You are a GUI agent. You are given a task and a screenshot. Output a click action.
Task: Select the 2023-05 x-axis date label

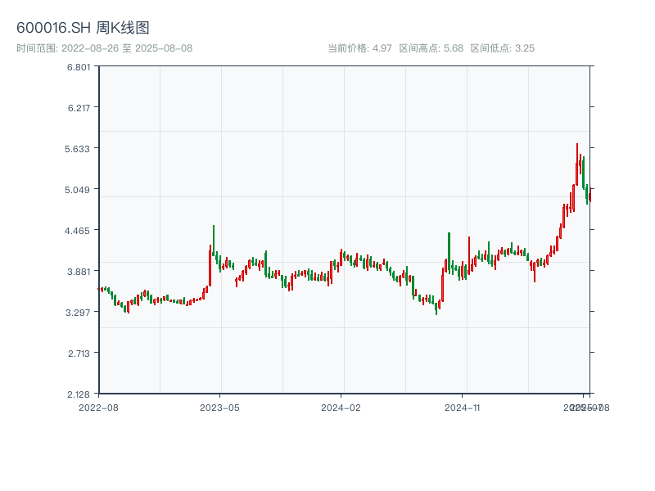tap(219, 407)
